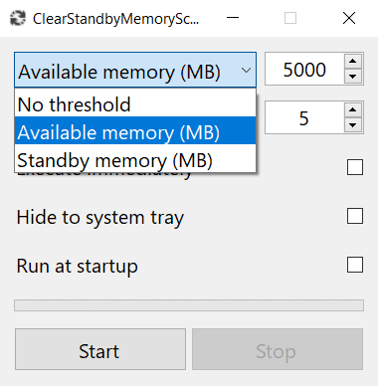Click the ClearStandbyMemory app icon in title bar
378x386 pixels.
coord(18,18)
